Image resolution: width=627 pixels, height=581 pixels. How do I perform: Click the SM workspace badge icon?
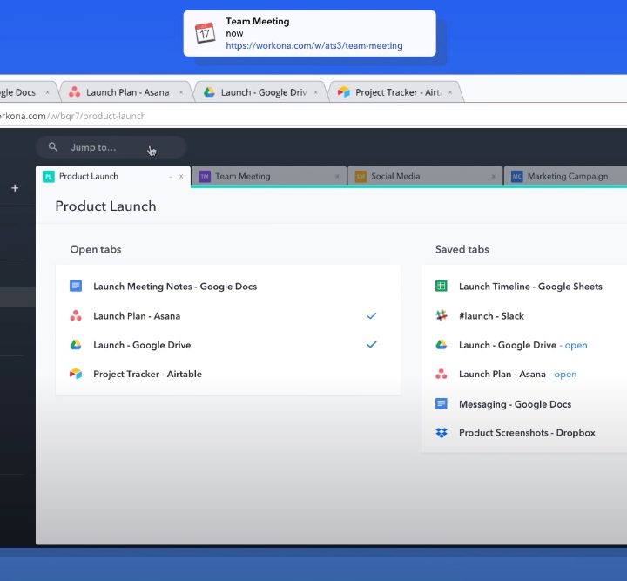361,176
